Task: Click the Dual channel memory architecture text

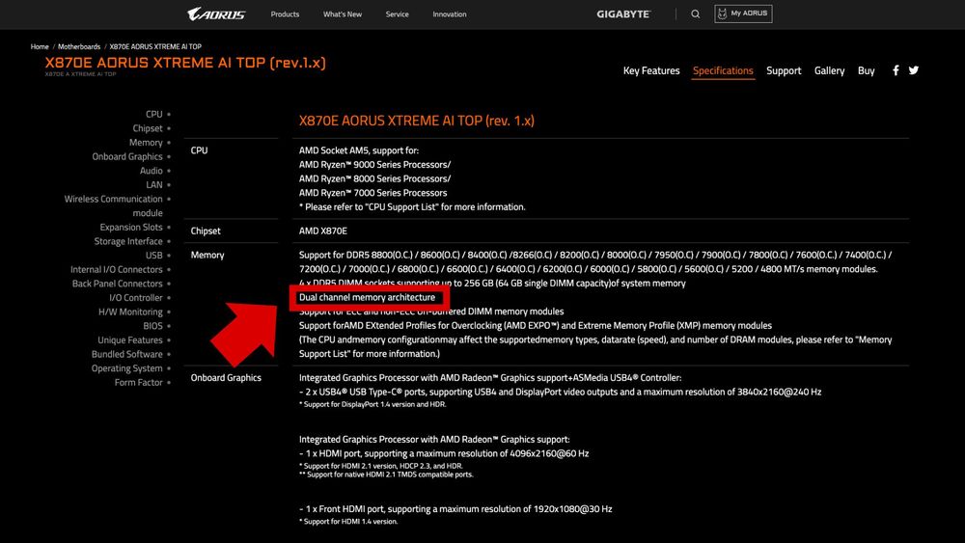Action: coord(367,298)
